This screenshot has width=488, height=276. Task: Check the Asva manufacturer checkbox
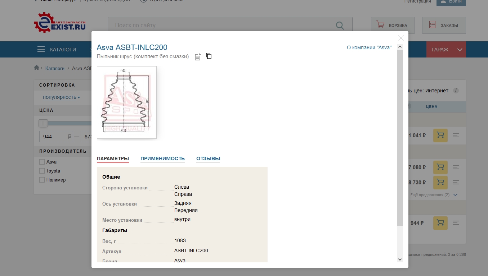42,162
